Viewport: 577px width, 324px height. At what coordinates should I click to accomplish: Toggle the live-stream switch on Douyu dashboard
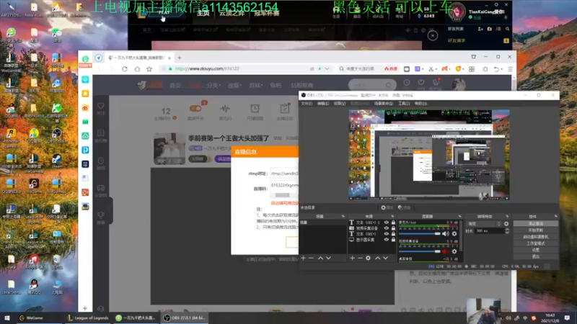click(195, 109)
